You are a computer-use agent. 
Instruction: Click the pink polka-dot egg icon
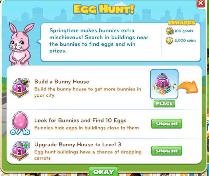click(x=20, y=120)
